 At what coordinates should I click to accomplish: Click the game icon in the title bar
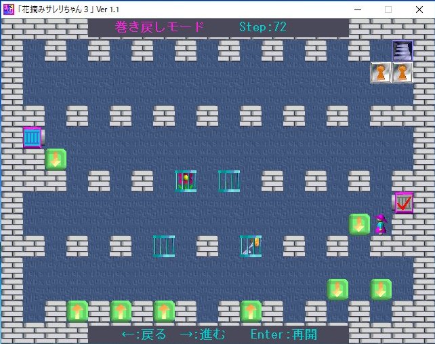[x=9, y=9]
